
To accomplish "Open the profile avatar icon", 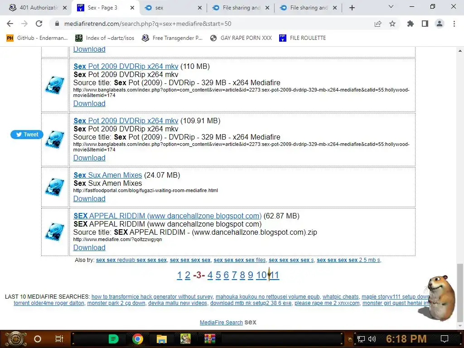I will pos(440,24).
